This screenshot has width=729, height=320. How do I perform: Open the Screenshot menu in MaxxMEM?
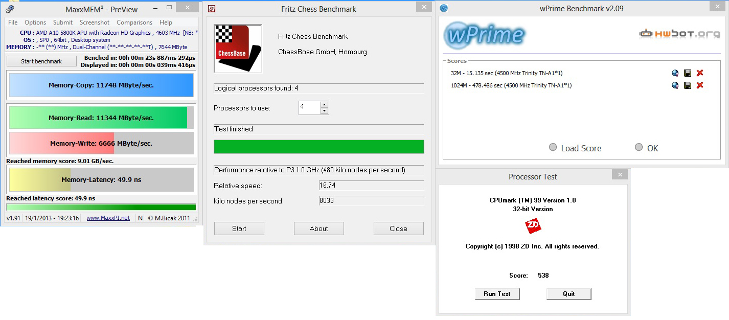pyautogui.click(x=95, y=22)
